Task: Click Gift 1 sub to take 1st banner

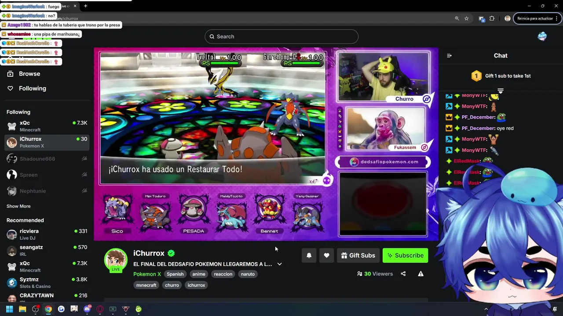Action: tap(501, 76)
